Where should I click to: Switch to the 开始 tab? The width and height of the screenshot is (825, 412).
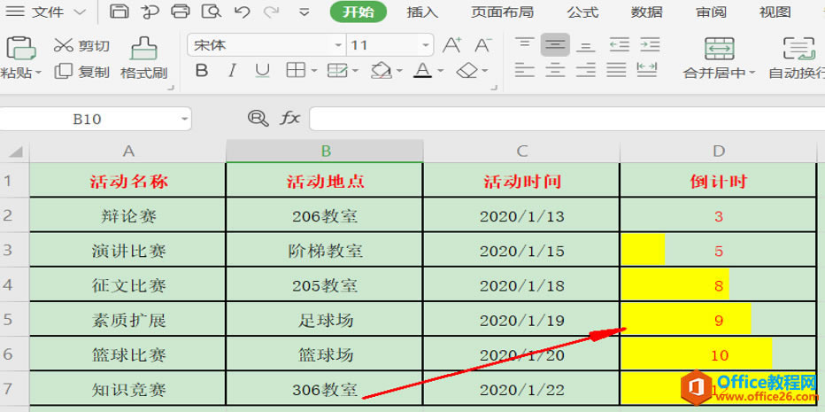pos(359,12)
